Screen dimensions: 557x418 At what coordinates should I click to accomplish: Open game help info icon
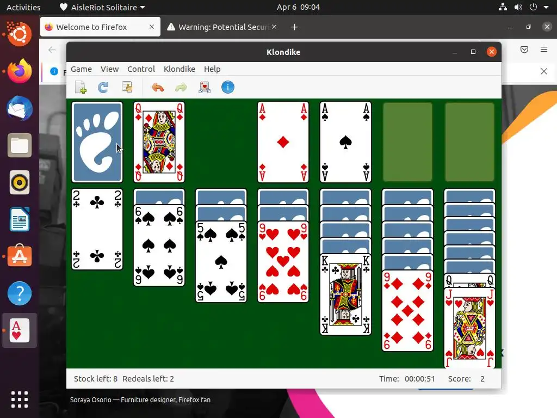click(228, 87)
